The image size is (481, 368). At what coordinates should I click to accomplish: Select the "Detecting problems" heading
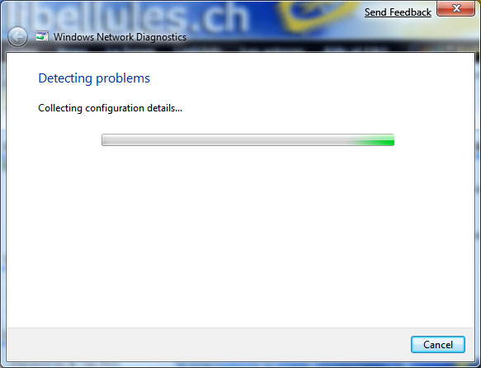click(x=94, y=78)
